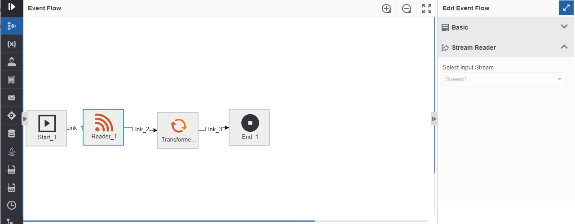
Task: Select the Transformer node
Action: point(178,130)
